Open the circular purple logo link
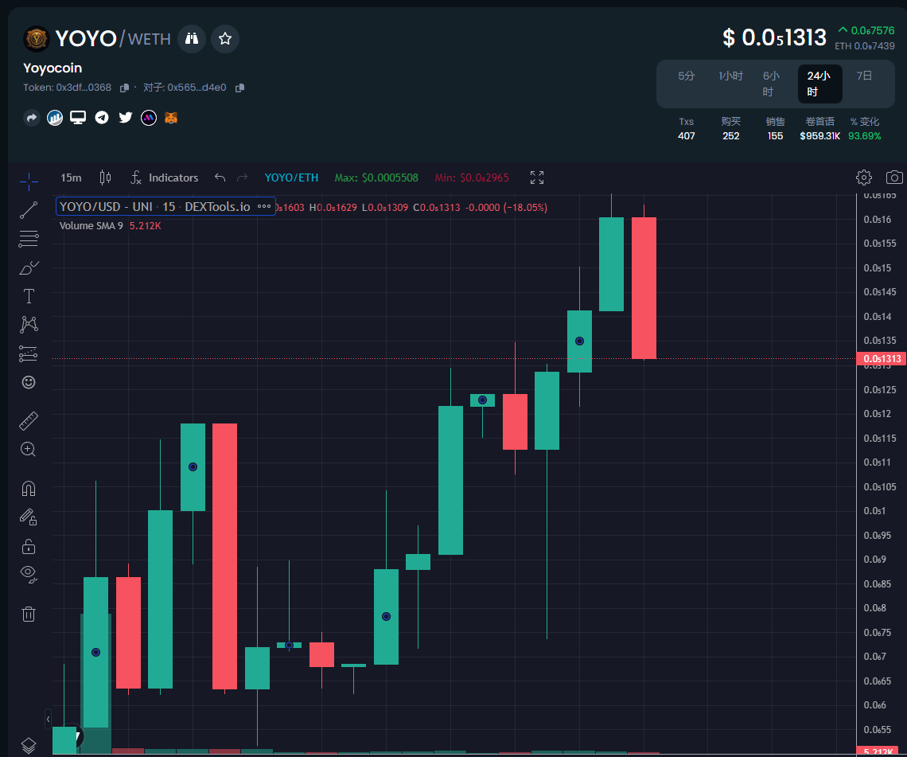Viewport: 907px width, 757px height. click(149, 118)
